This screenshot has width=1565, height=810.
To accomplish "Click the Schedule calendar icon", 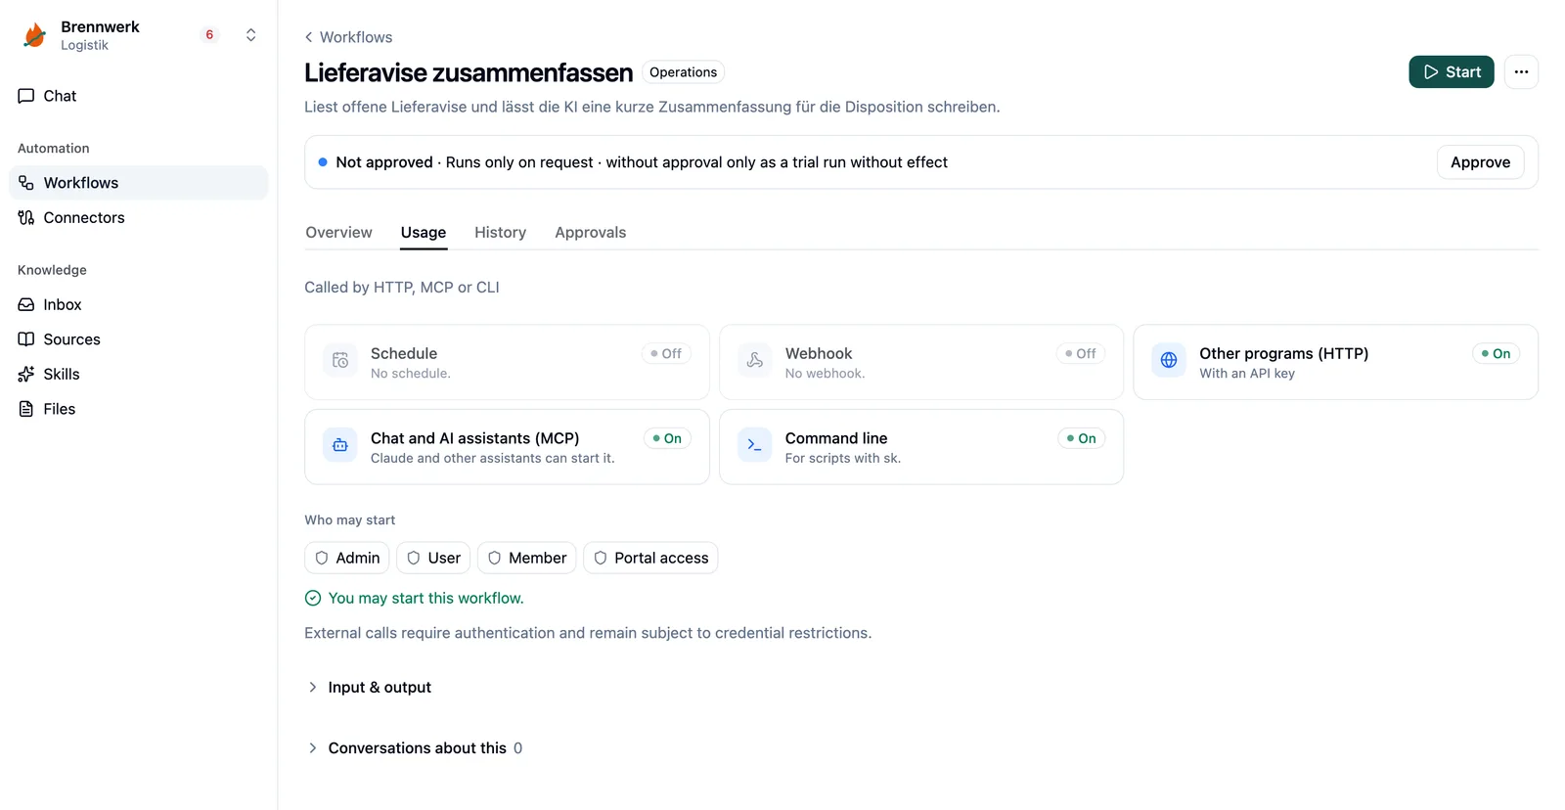I will pyautogui.click(x=340, y=360).
